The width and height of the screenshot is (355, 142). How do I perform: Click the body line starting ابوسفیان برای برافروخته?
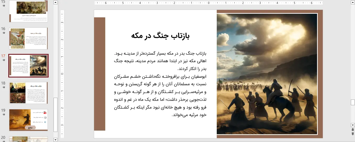[160, 77]
